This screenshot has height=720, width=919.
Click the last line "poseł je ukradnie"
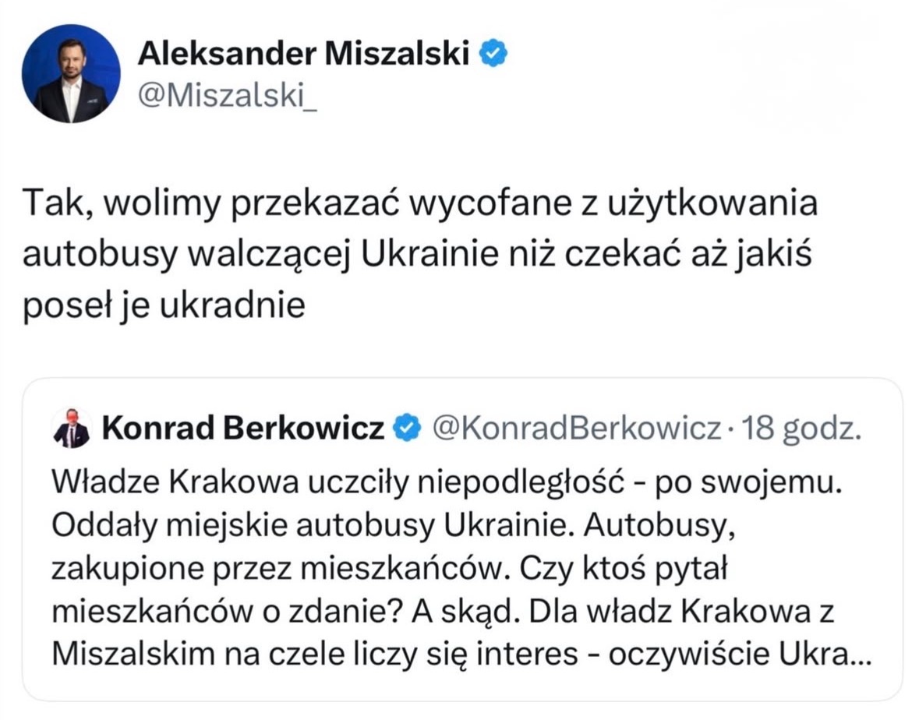point(163,305)
